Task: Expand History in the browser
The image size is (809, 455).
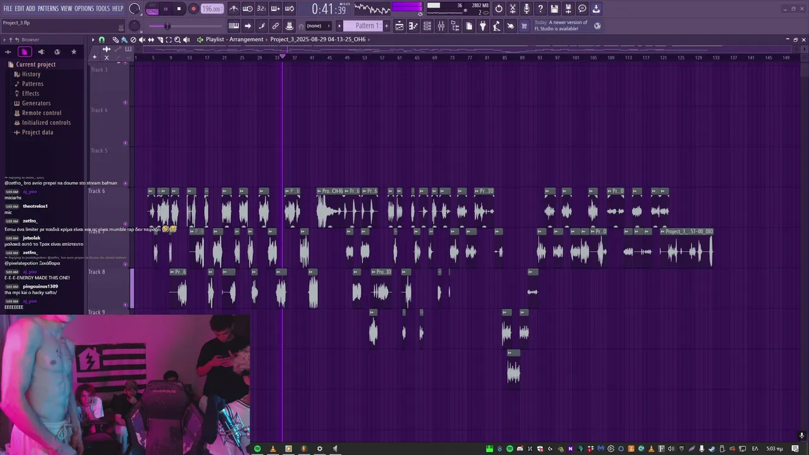Action: pos(31,74)
